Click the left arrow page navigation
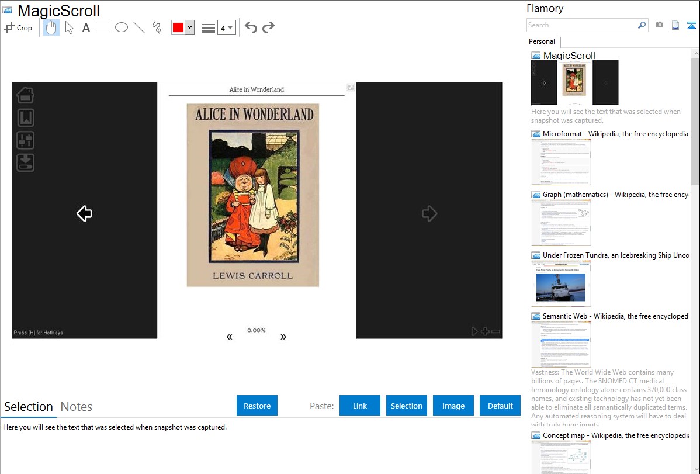 click(x=84, y=213)
